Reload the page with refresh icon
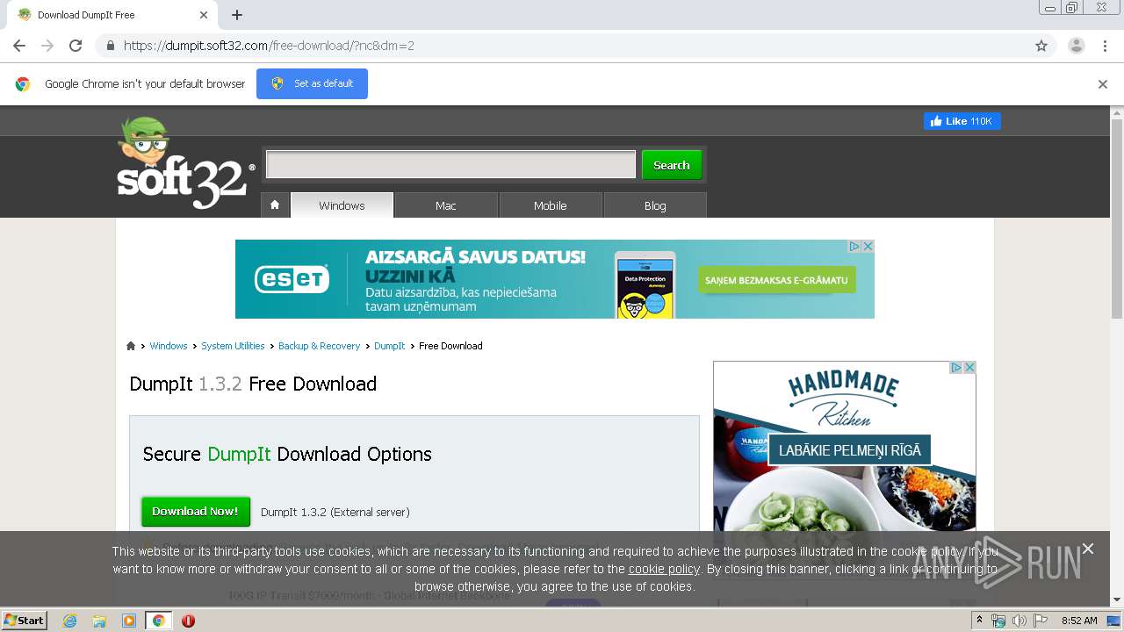The height and width of the screenshot is (632, 1124). point(76,46)
